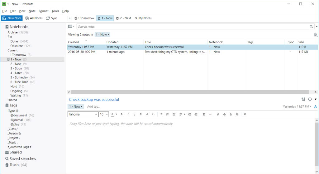This screenshot has height=174, width=319.
Task: Apply strikethrough formatting
Action: pyautogui.click(x=141, y=114)
